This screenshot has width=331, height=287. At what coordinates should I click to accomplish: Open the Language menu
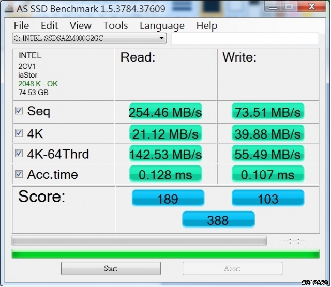click(162, 26)
